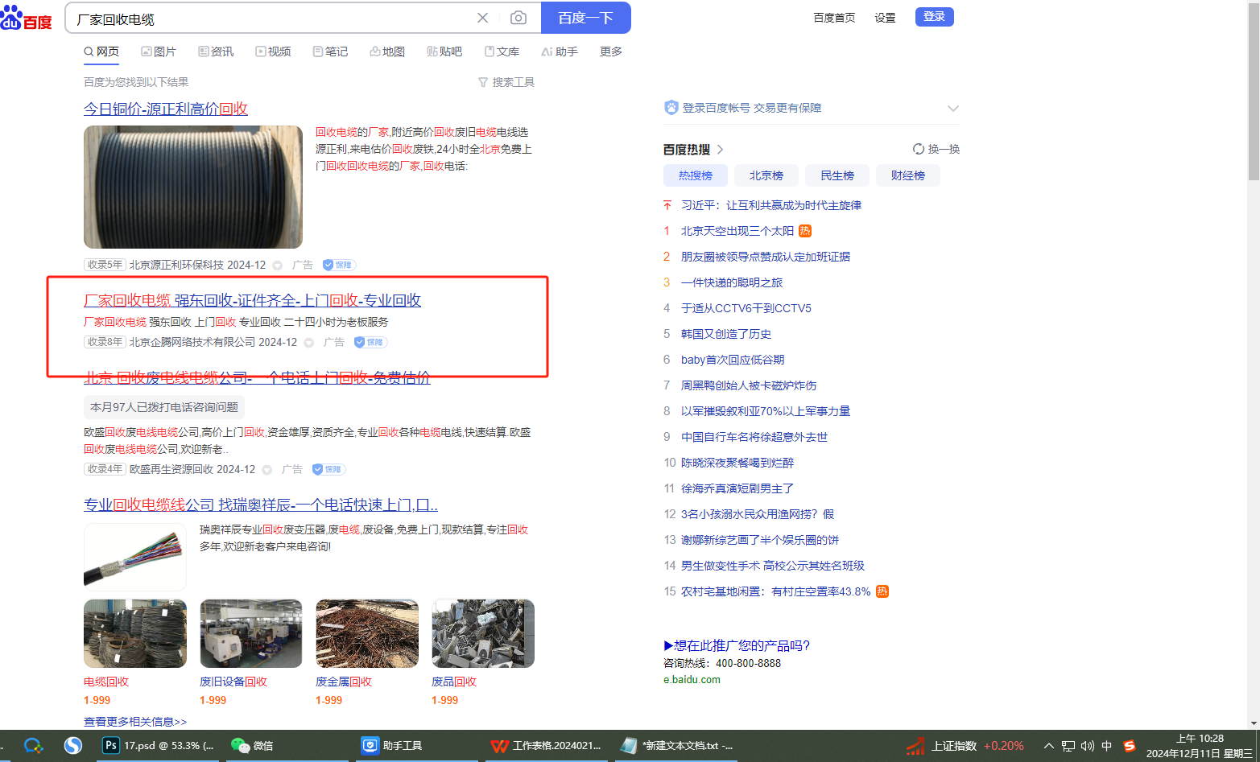Image resolution: width=1260 pixels, height=762 pixels.
Task: Select the 北京榜 hot list tab
Action: (x=766, y=175)
